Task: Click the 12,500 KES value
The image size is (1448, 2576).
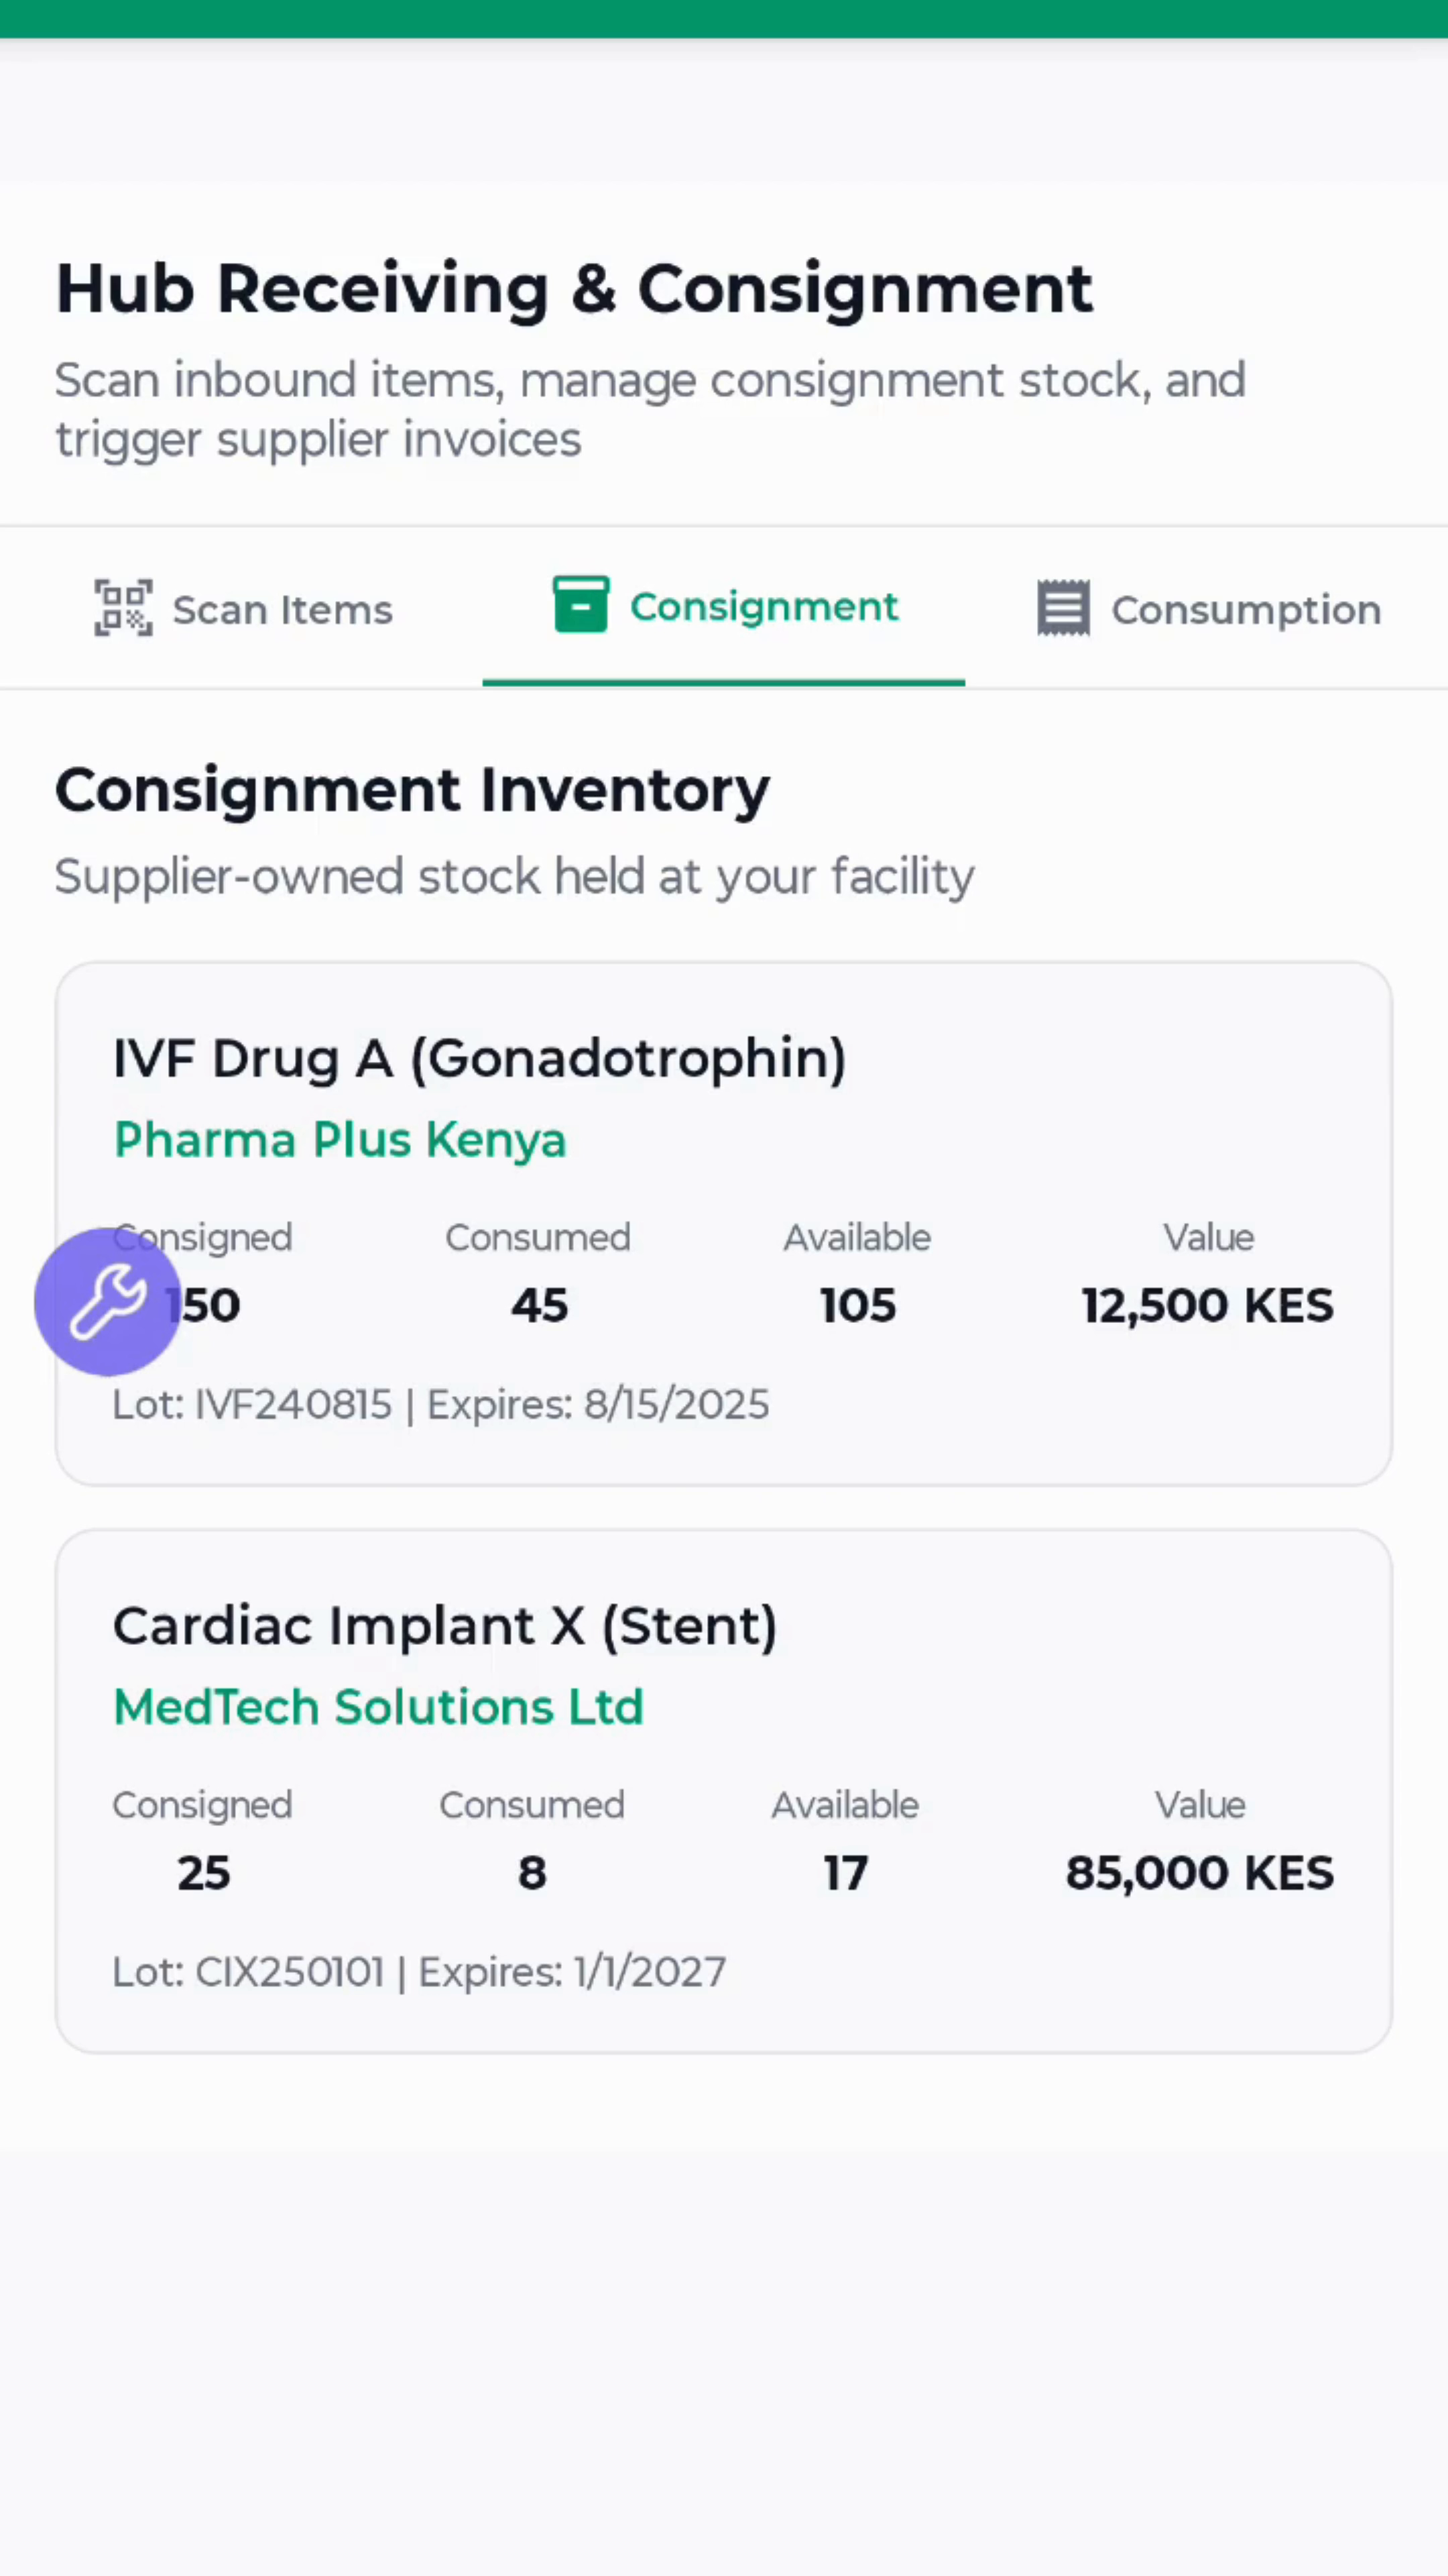Action: click(1207, 1306)
